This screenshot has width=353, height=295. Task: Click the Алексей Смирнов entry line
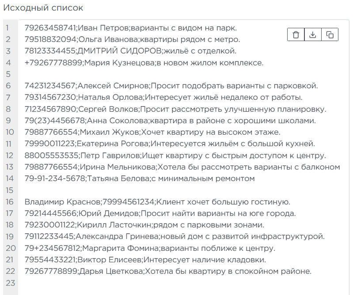[x=171, y=86]
